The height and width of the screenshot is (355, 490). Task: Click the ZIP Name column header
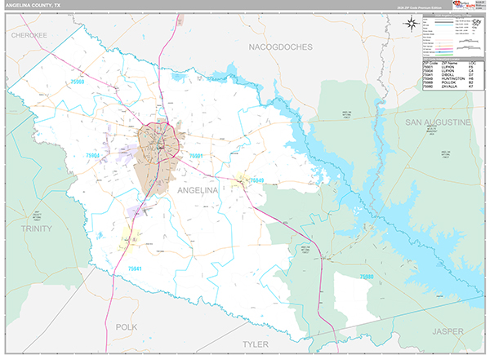click(x=449, y=64)
